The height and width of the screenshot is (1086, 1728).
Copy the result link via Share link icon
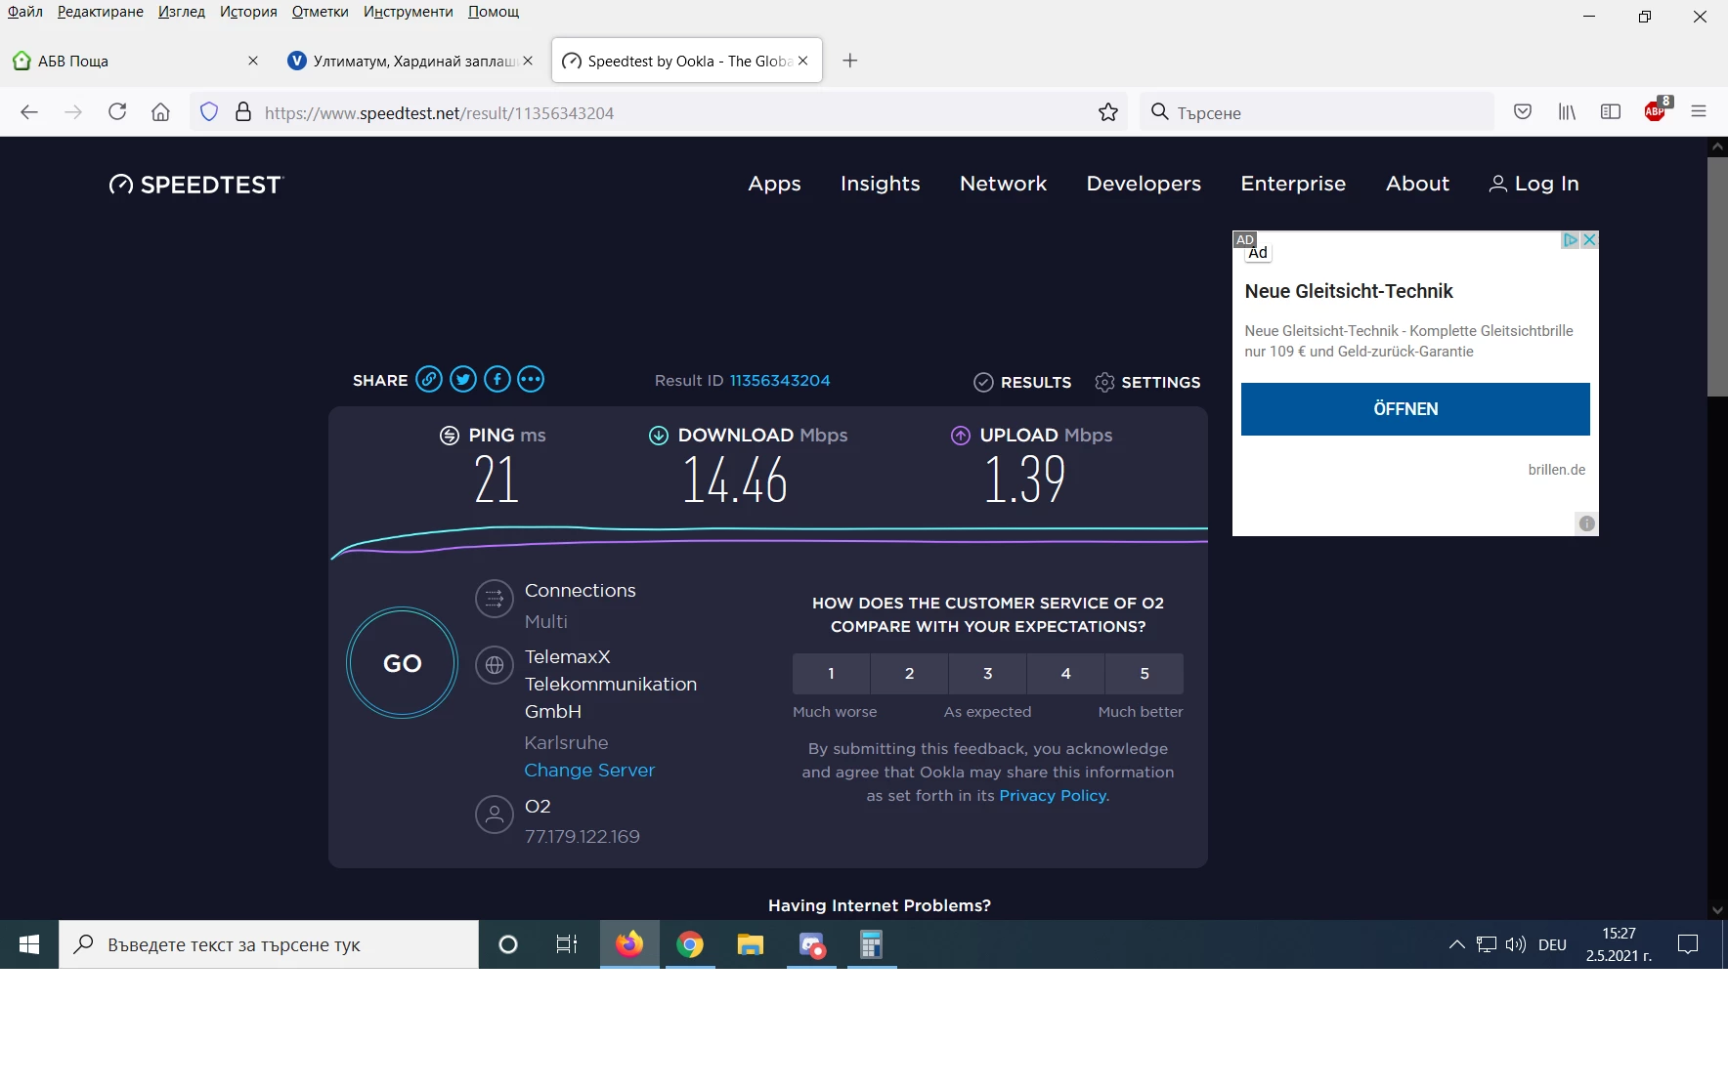(x=429, y=379)
